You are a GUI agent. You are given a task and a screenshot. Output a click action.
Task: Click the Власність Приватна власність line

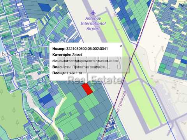point(79,67)
